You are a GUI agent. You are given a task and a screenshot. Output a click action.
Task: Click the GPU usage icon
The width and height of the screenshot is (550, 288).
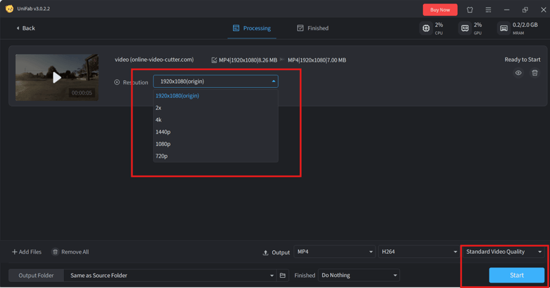tap(465, 28)
